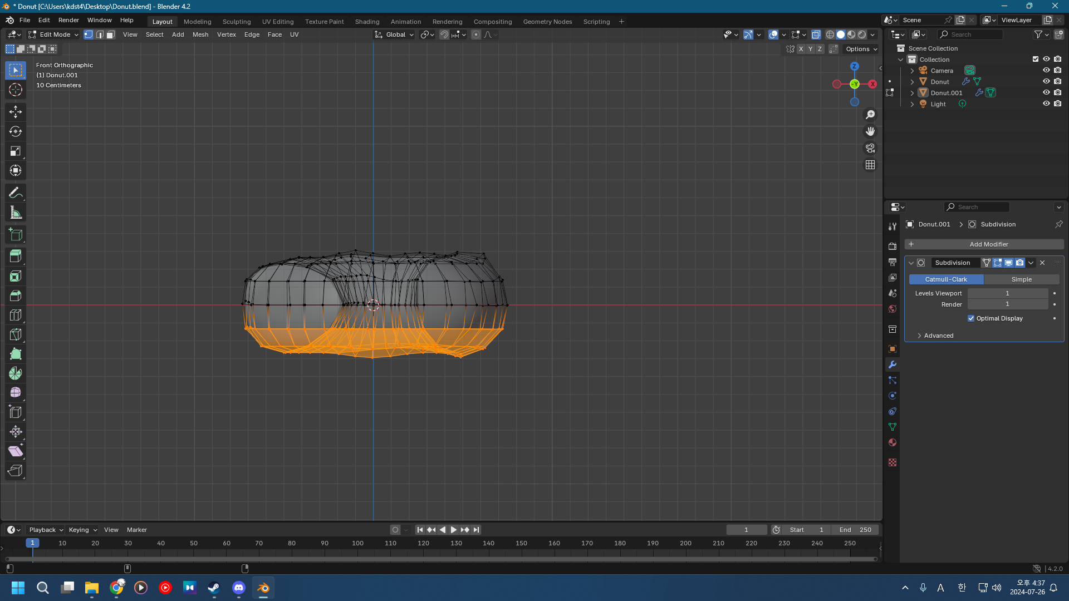Screen dimensions: 1069x601
Task: Open Global transform orientation dropdown
Action: (395, 35)
